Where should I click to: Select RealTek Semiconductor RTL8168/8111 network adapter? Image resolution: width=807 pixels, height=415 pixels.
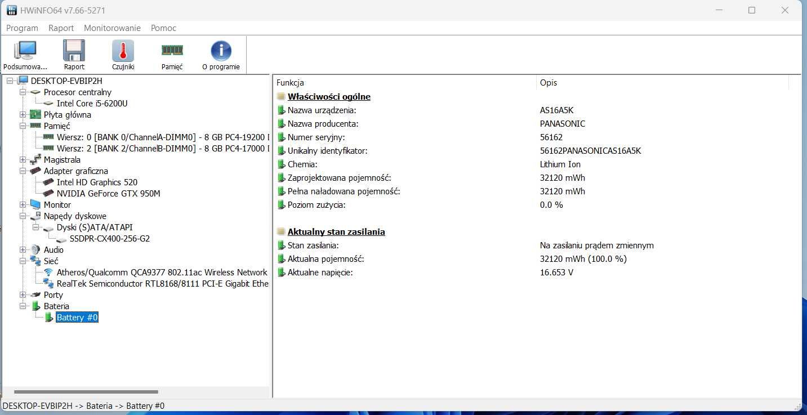[163, 284]
